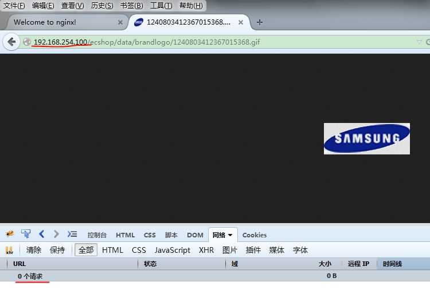Select the 全部 network filter
The height and width of the screenshot is (294, 430).
(x=86, y=250)
